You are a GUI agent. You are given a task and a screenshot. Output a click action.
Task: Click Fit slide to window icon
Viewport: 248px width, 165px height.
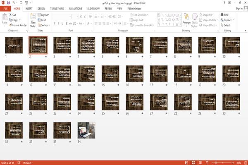click(x=246, y=163)
